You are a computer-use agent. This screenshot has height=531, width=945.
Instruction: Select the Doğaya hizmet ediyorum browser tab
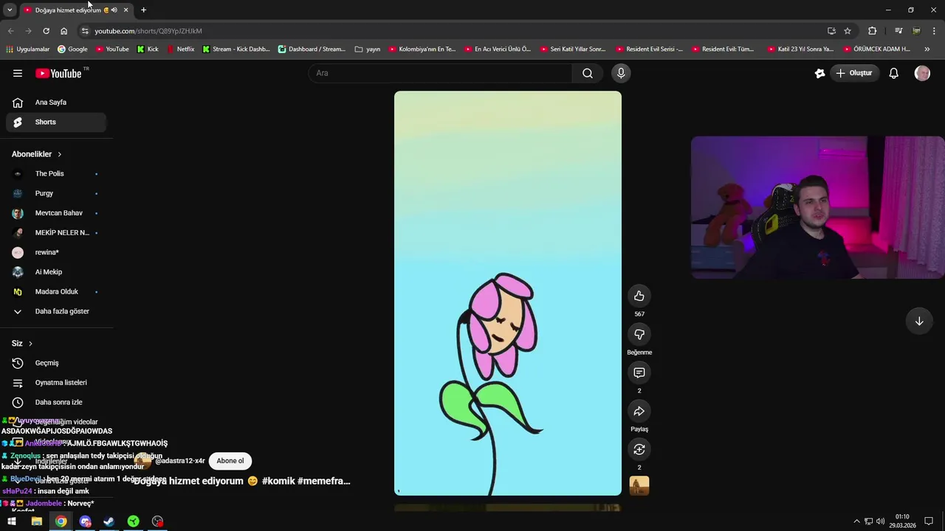pos(68,10)
